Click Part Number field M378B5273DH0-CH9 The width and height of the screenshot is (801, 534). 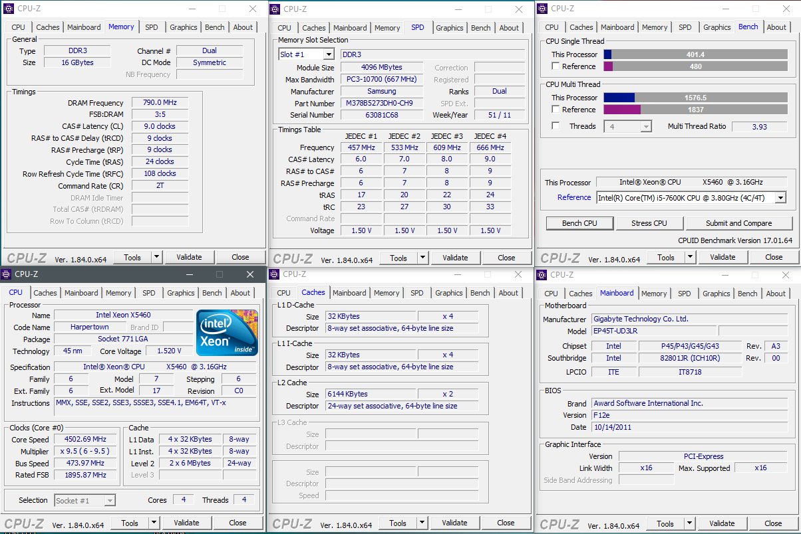[382, 104]
